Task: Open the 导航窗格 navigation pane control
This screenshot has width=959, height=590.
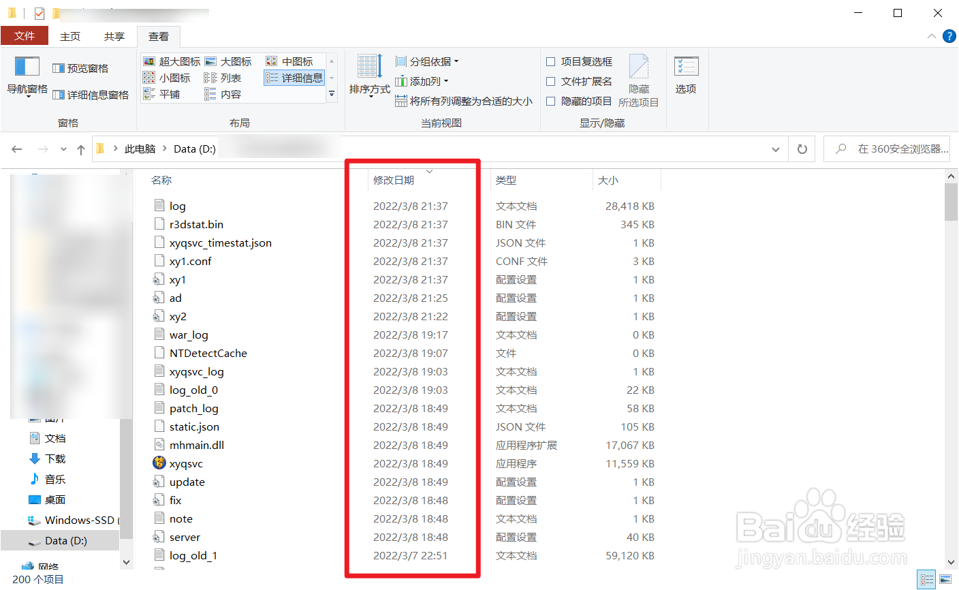Action: click(x=26, y=77)
